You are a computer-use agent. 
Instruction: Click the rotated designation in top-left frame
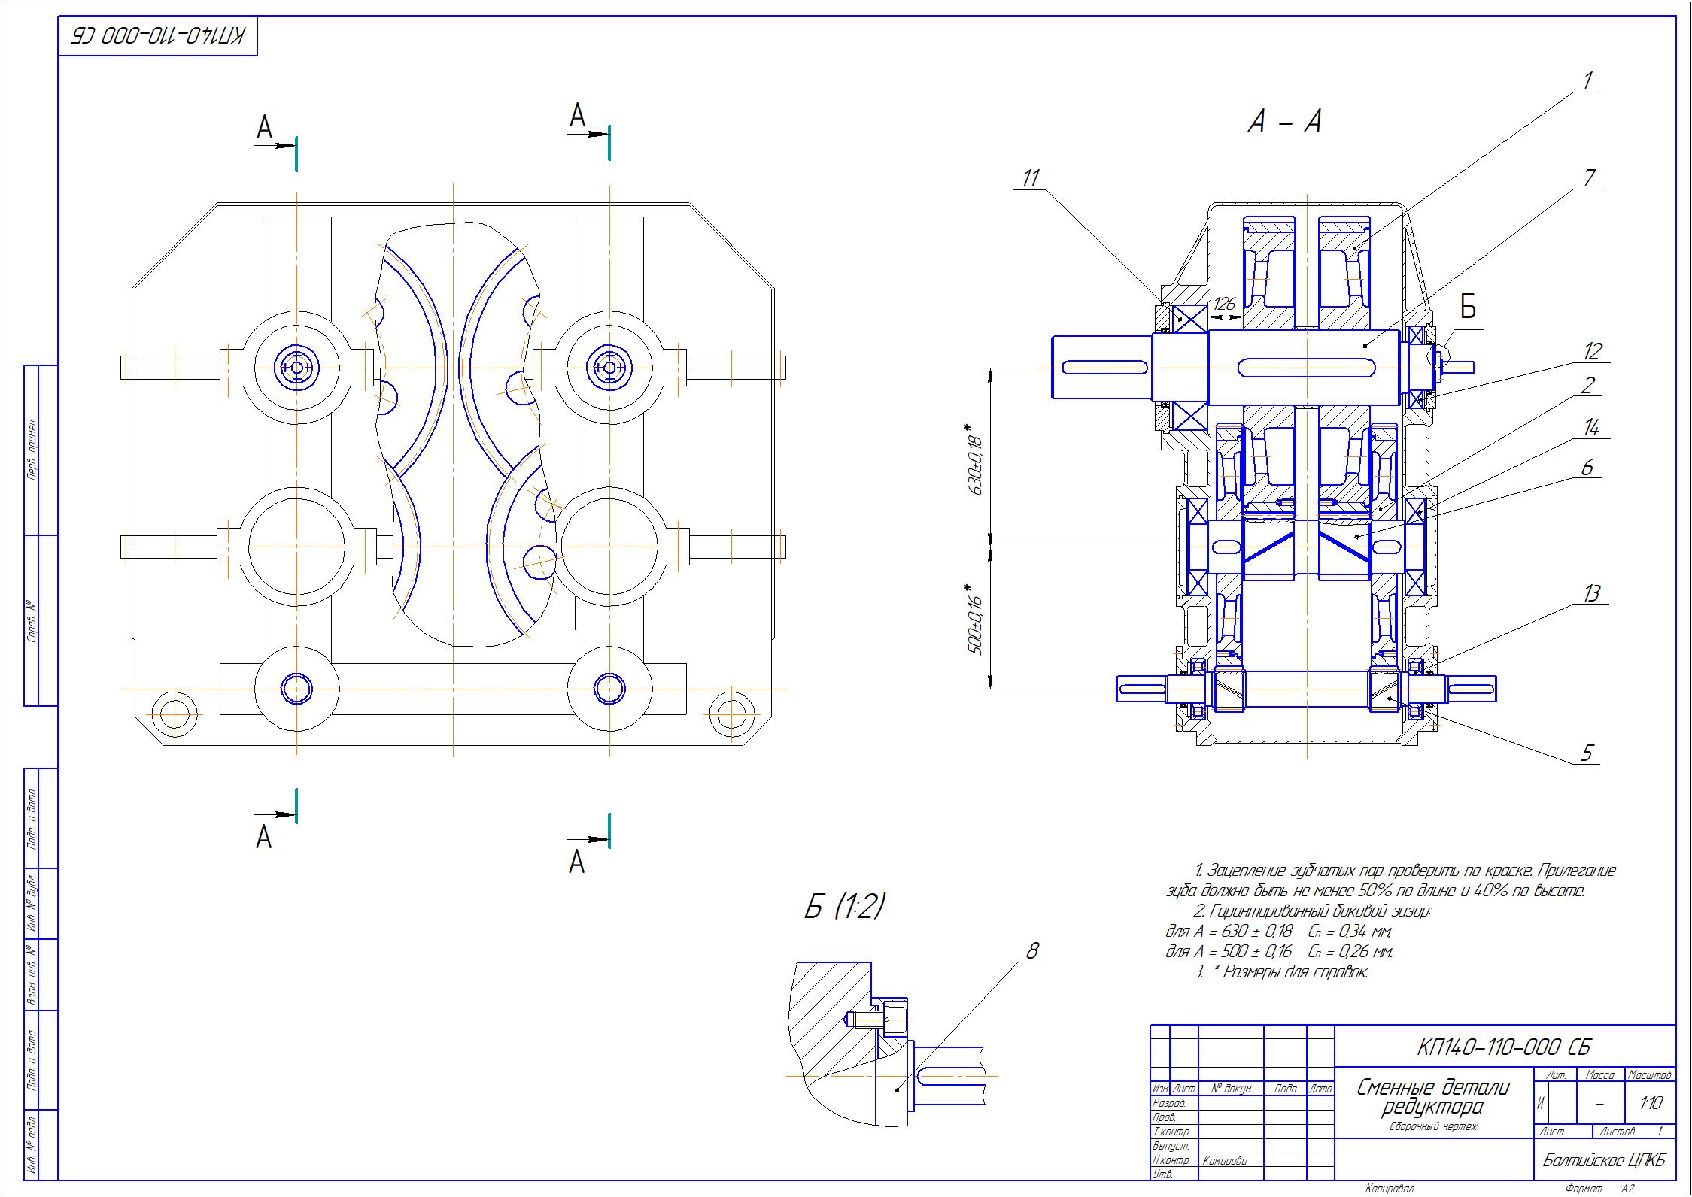tap(159, 37)
